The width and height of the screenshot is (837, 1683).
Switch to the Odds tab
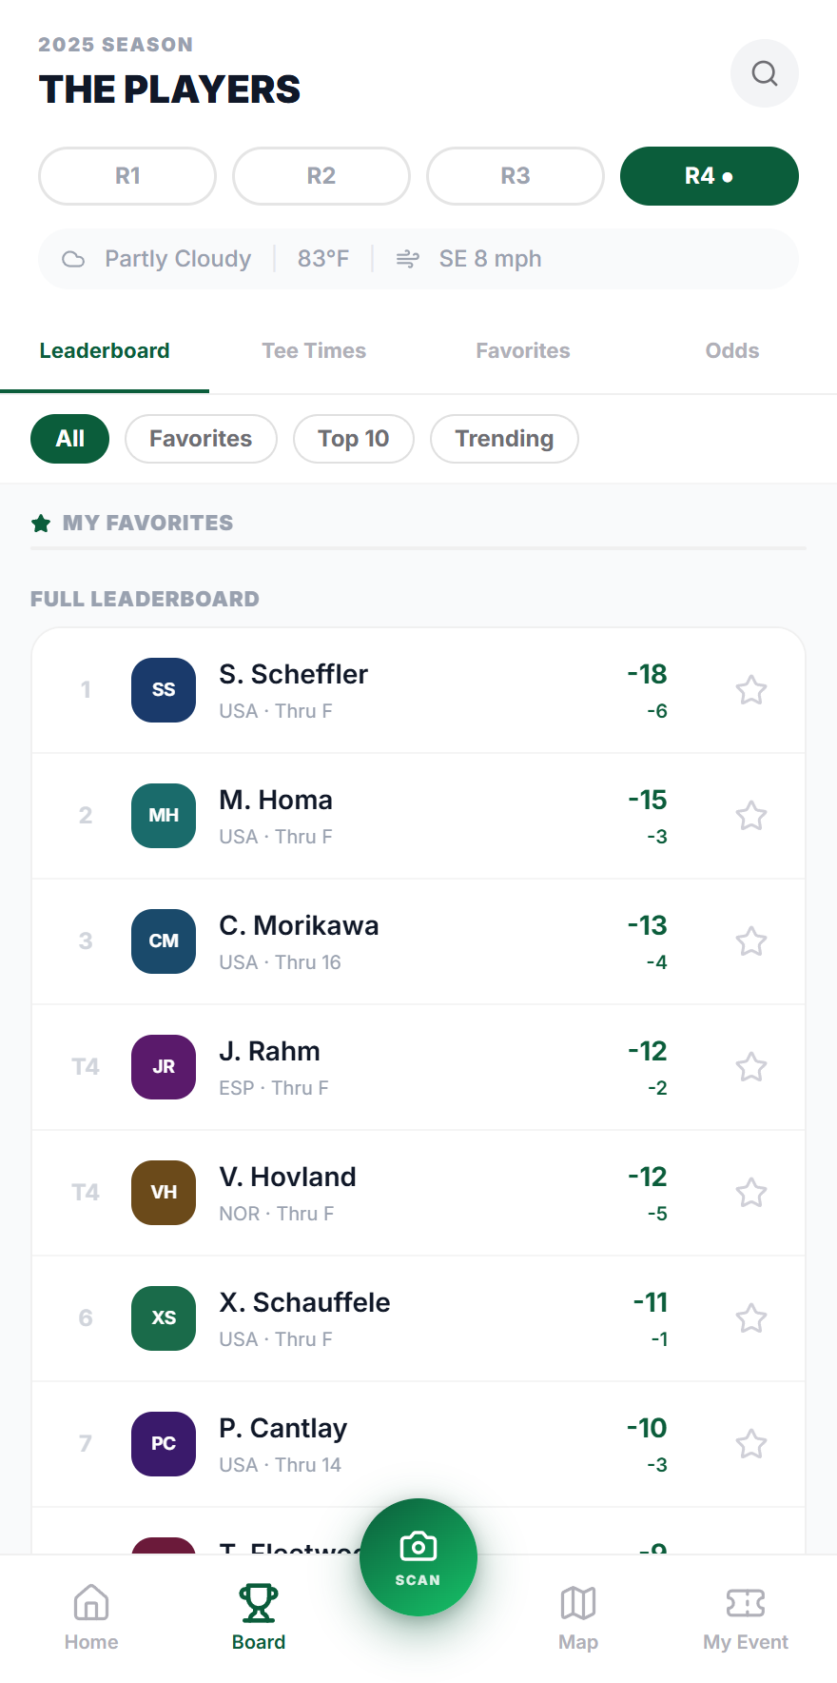coord(732,351)
